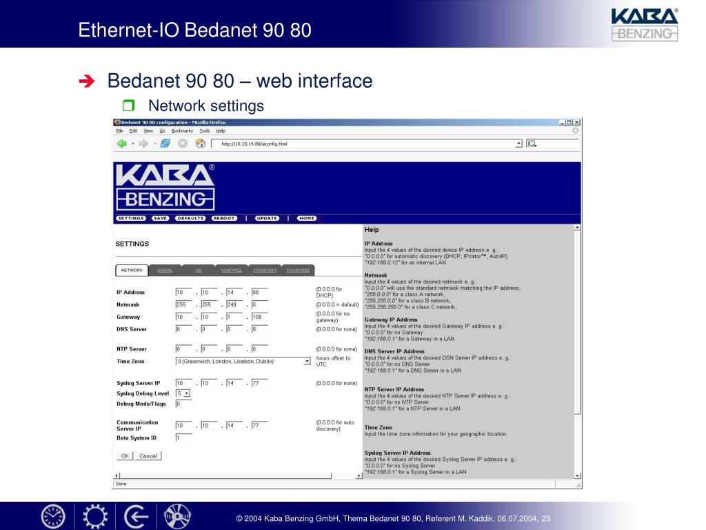
Task: Click the horizontal scrollbar right arrow
Action: coord(359,475)
